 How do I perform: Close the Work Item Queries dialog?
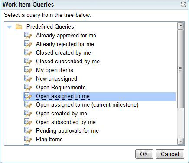[x=183, y=5]
